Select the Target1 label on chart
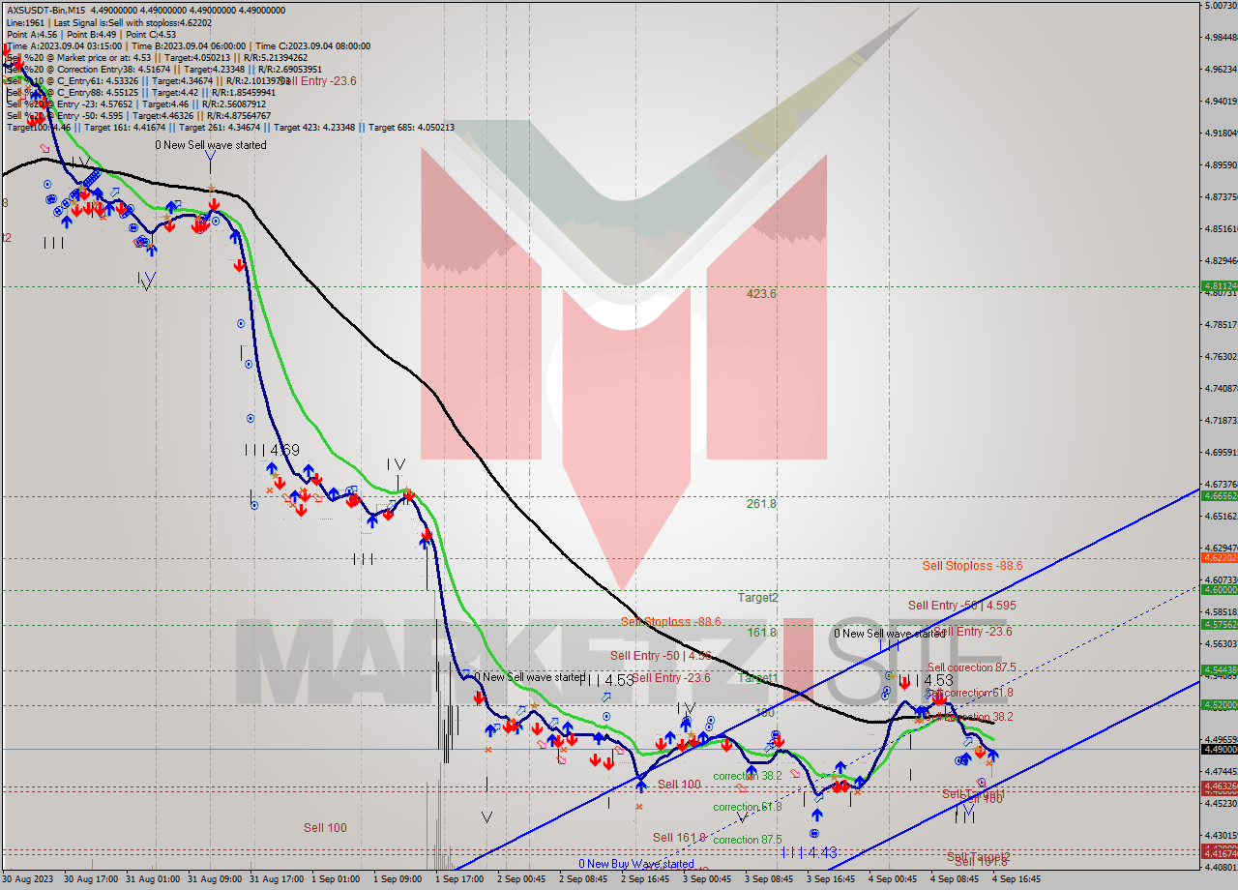 pos(758,678)
